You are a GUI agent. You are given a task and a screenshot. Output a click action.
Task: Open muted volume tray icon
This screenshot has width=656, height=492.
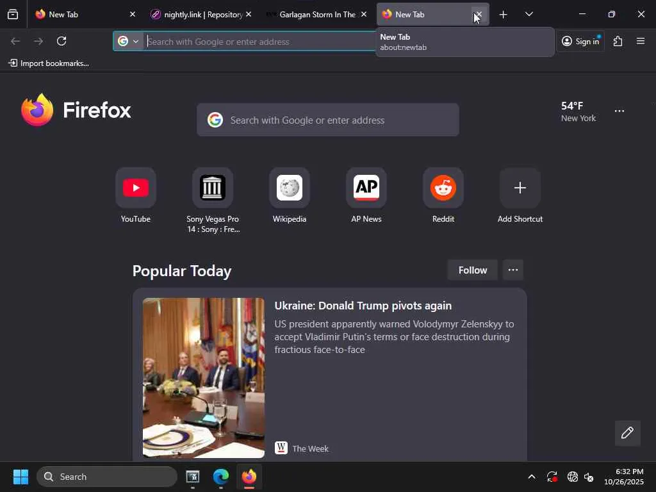(x=589, y=477)
